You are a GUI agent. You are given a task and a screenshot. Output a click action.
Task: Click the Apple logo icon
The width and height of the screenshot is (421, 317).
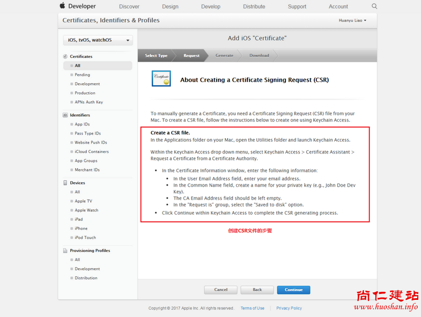[x=62, y=6]
